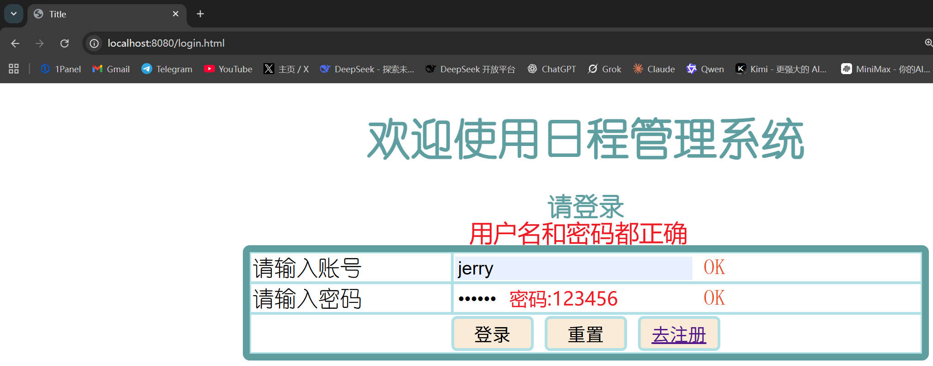Screen dimensions: 933x366
Task: Open the DeepSeek 开放平台 bookmark
Action: tap(470, 69)
